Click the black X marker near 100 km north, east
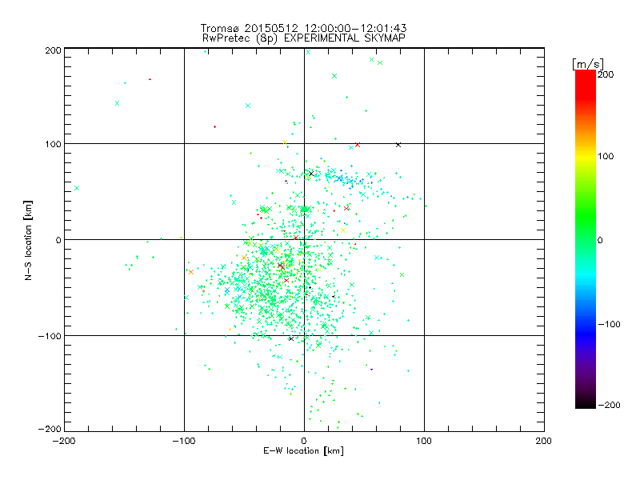The height and width of the screenshot is (480, 640). pos(398,145)
